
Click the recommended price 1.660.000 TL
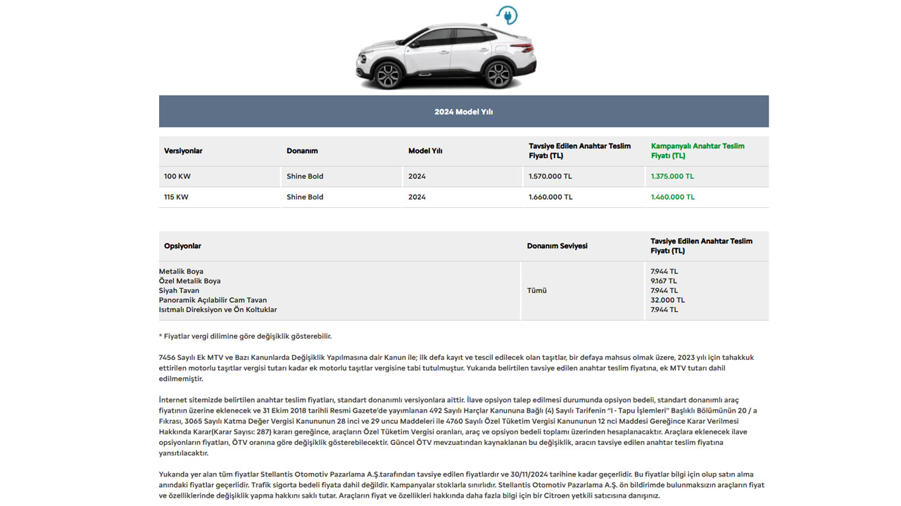point(550,197)
